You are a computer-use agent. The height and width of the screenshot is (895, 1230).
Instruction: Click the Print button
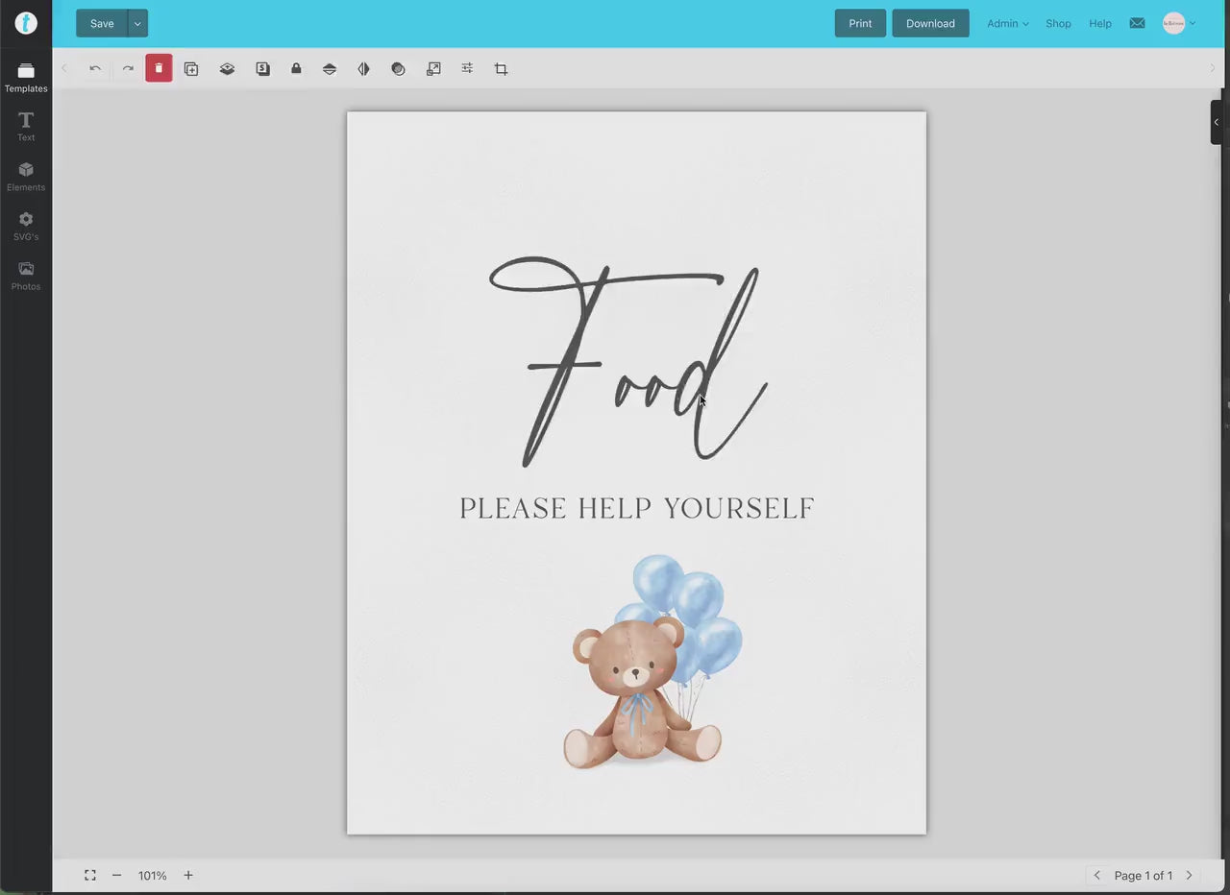pyautogui.click(x=860, y=23)
